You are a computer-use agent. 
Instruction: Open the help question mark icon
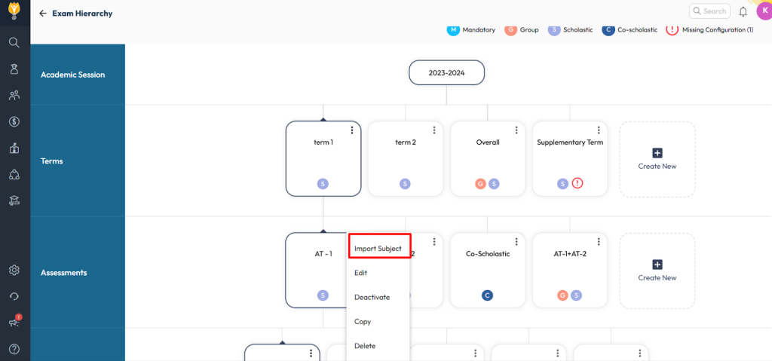click(x=14, y=349)
